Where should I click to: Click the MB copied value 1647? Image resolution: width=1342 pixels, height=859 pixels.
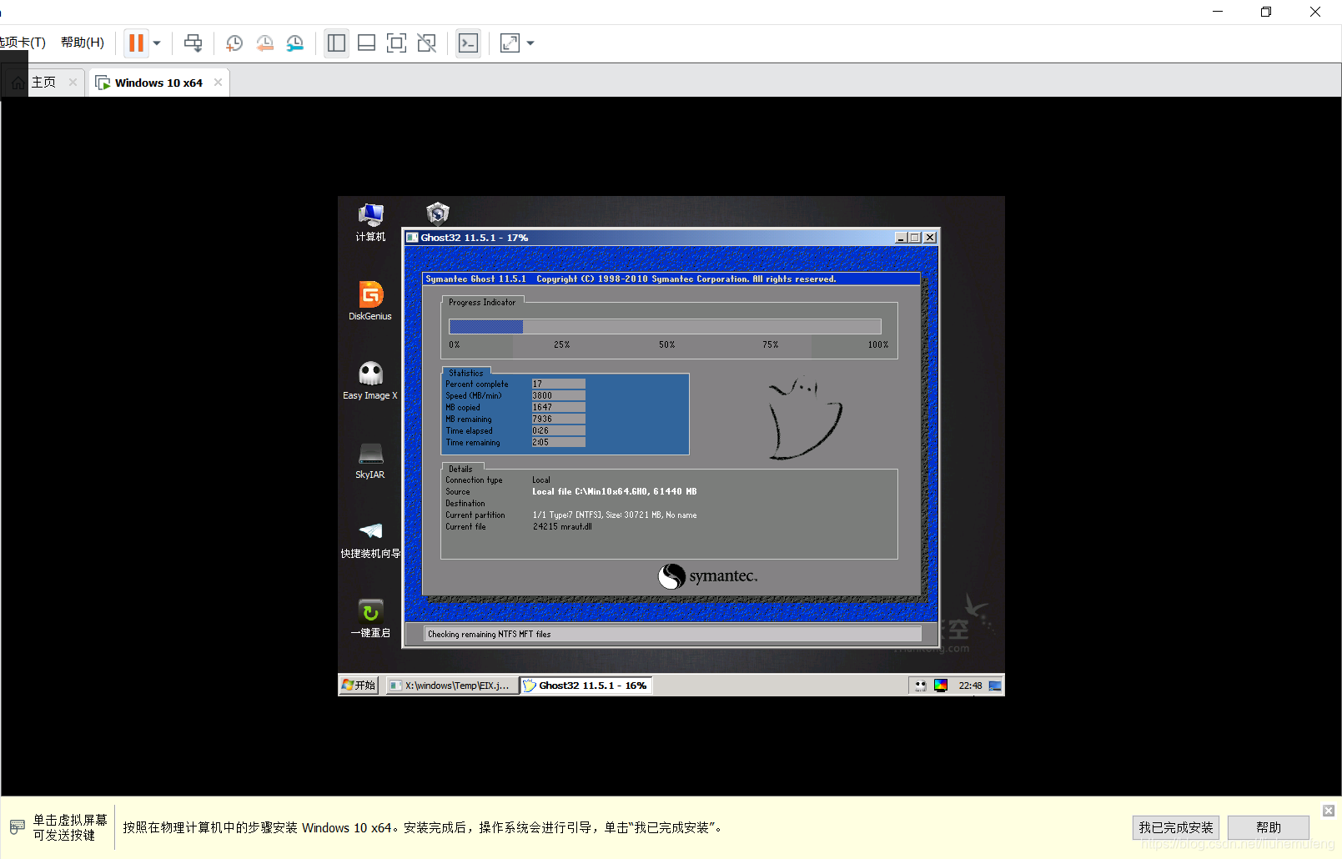click(x=558, y=408)
